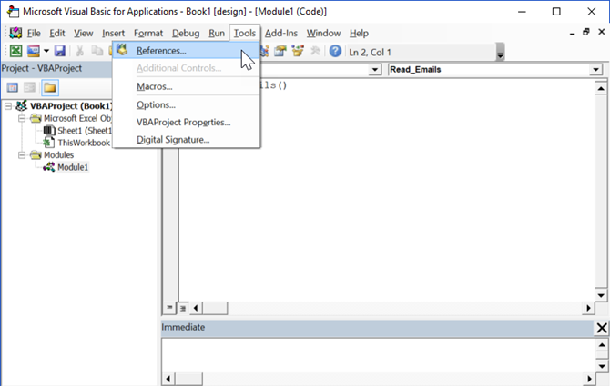This screenshot has height=386, width=610.
Task: Click the code window horizontal scrollbar
Action: (x=391, y=308)
